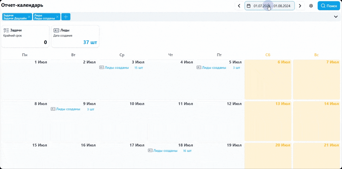Viewport: 342px width, 169px height.
Task: Click the Вс weekday header
Action: click(x=316, y=55)
